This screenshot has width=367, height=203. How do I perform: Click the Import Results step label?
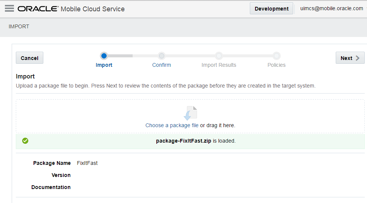[219, 65]
